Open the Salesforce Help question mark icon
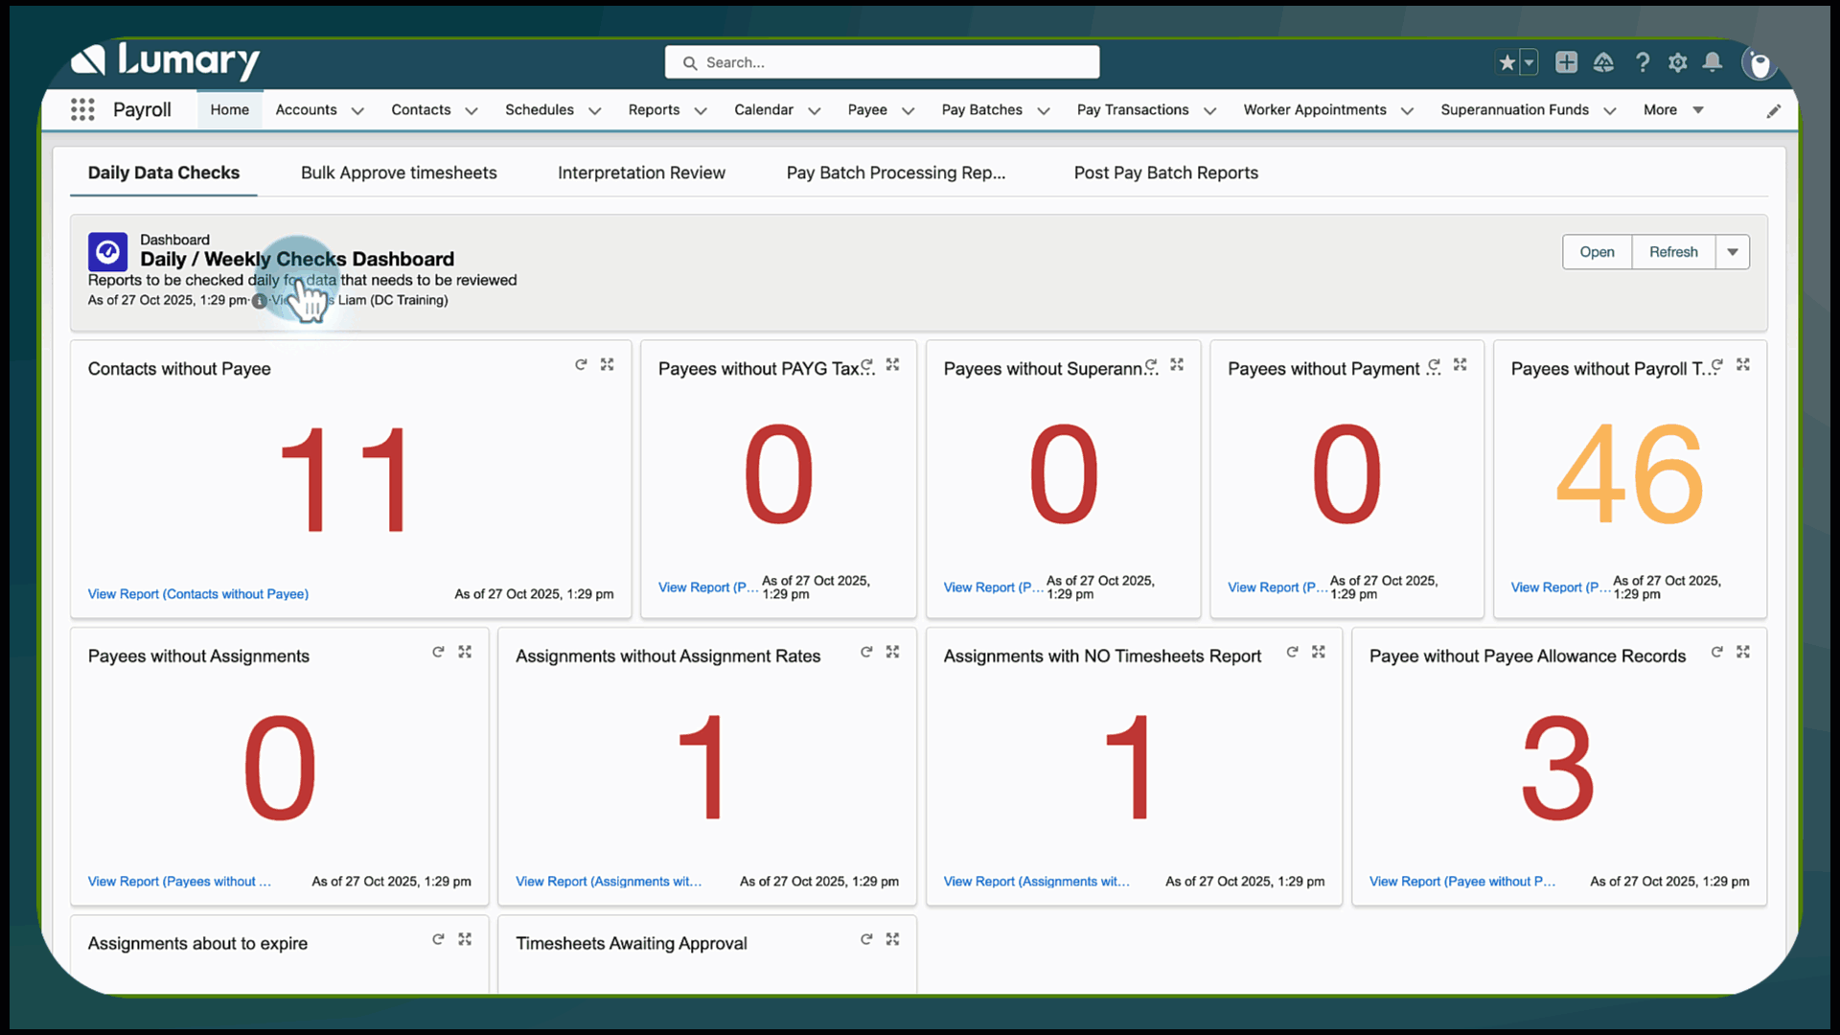The image size is (1840, 1035). point(1642,62)
